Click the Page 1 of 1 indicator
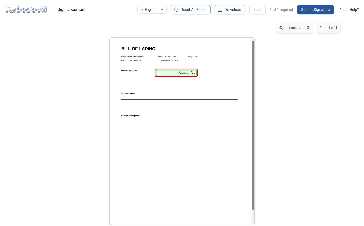This screenshot has width=364, height=226. tap(328, 28)
